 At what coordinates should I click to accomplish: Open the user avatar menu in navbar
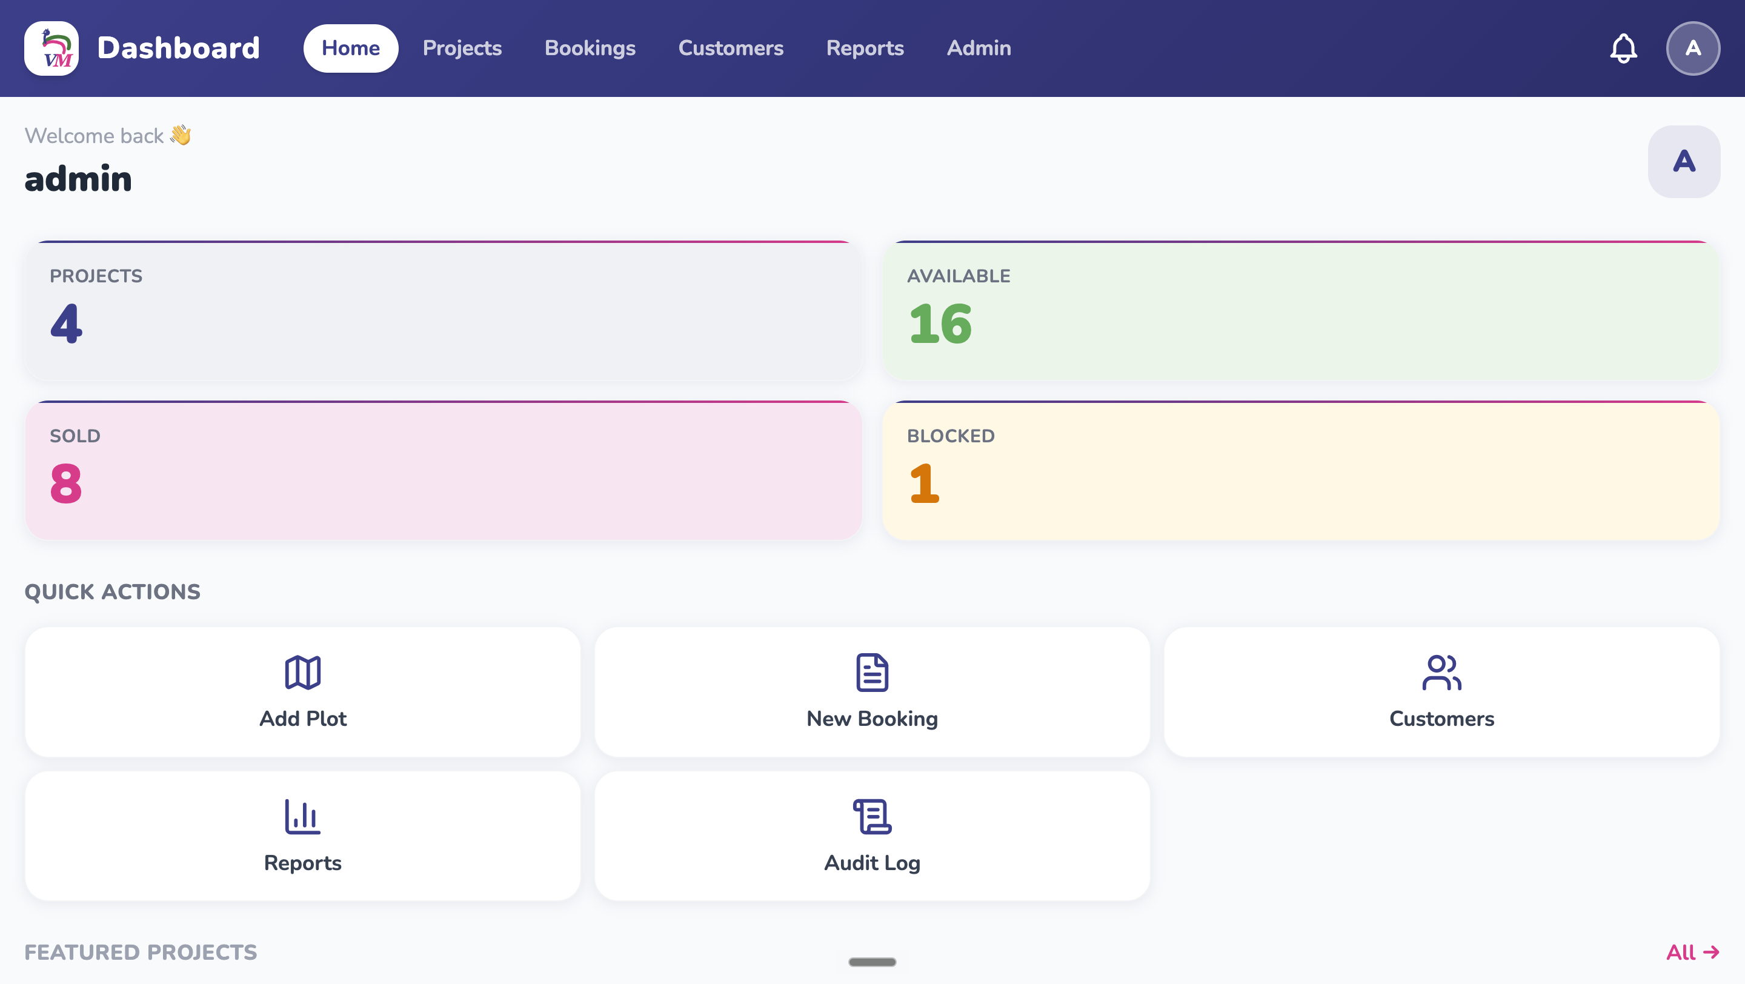1693,48
